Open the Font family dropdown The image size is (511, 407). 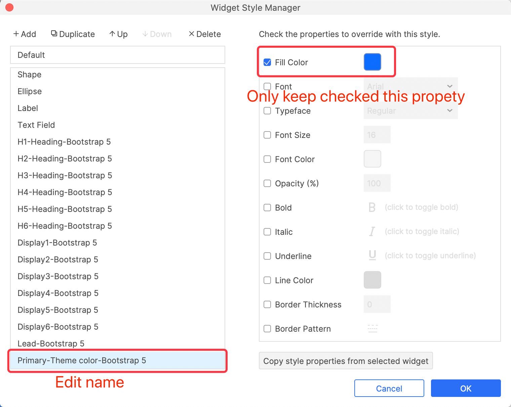click(x=410, y=86)
